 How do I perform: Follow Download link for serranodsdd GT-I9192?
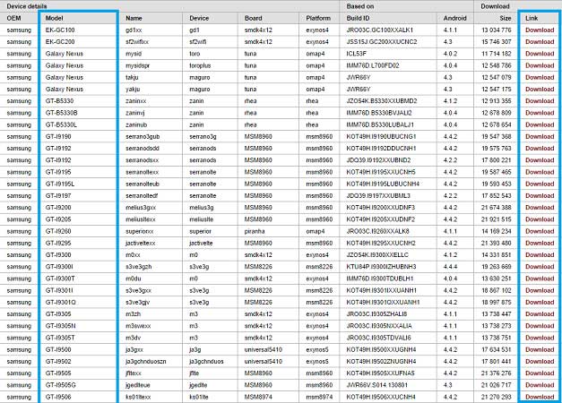coord(540,149)
